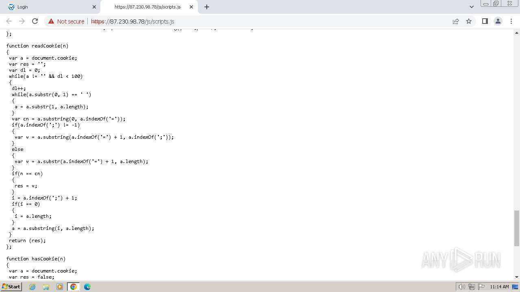The height and width of the screenshot is (292, 520).
Task: Restore down the browser window
Action: coord(496,4)
